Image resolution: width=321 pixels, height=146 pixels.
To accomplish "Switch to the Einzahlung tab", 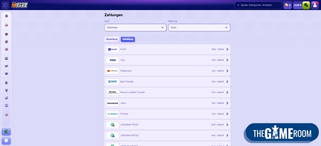I will tap(112, 39).
